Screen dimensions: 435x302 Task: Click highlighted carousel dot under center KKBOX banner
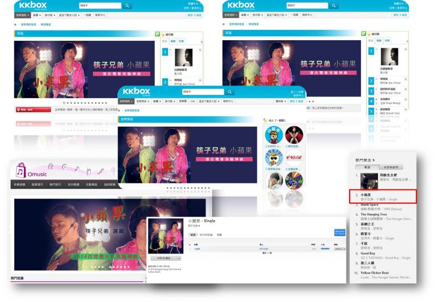coord(181,188)
